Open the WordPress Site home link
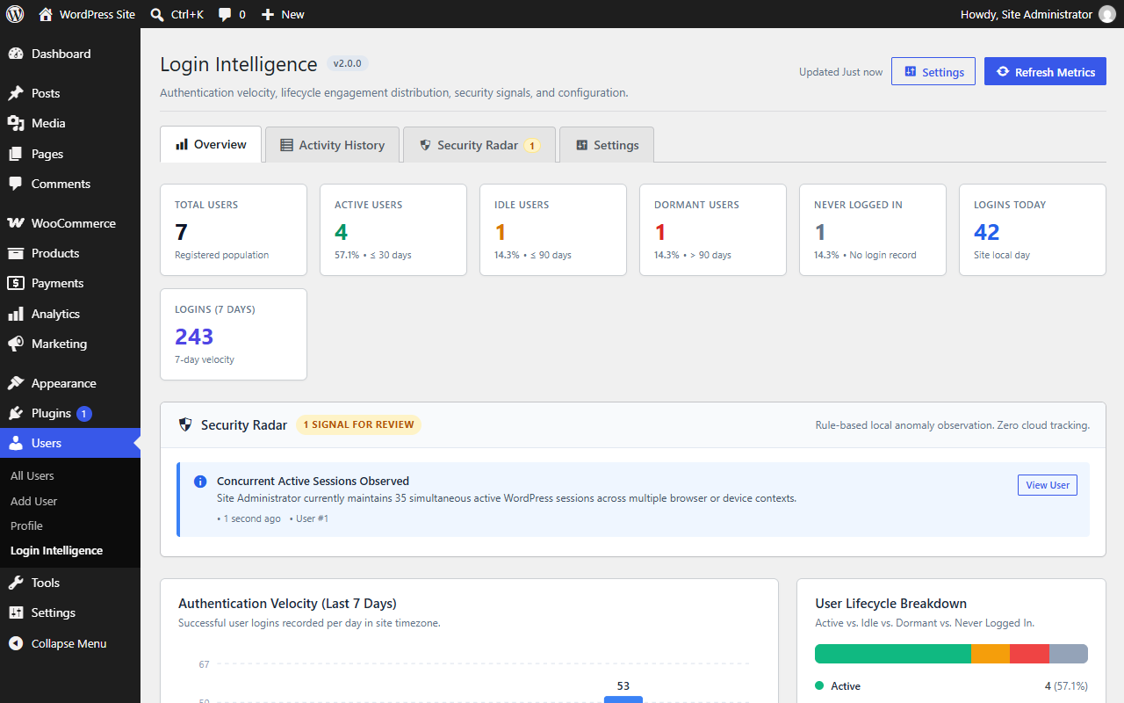 87,14
